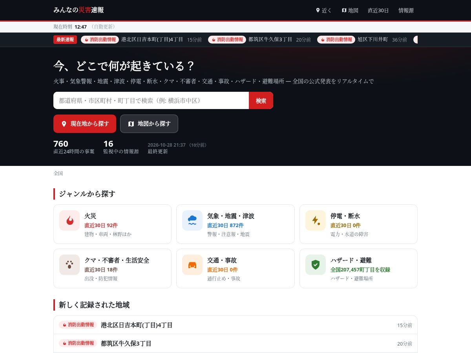Image resolution: width=471 pixels, height=353 pixels.
Task: Click the lightning icon of 停電・断水
Action: point(316,220)
